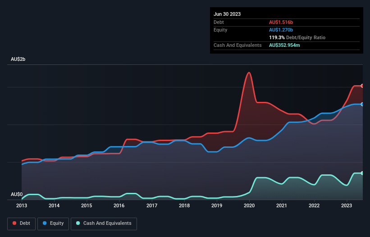
Task: Click the red debt peak at 2020
Action: (249, 73)
